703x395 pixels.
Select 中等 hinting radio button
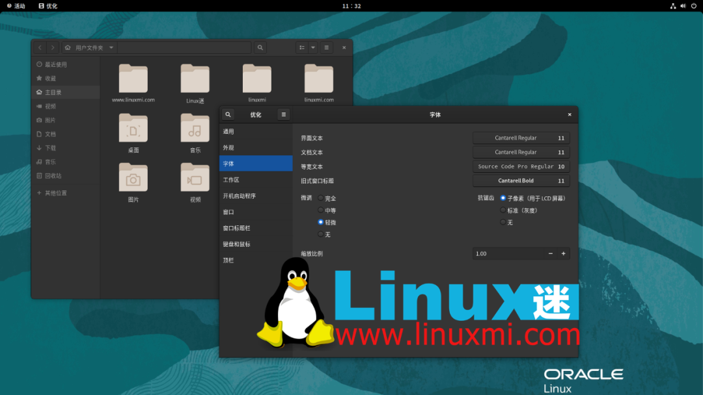click(x=320, y=210)
